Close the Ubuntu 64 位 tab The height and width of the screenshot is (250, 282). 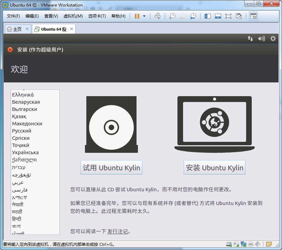tap(72, 29)
